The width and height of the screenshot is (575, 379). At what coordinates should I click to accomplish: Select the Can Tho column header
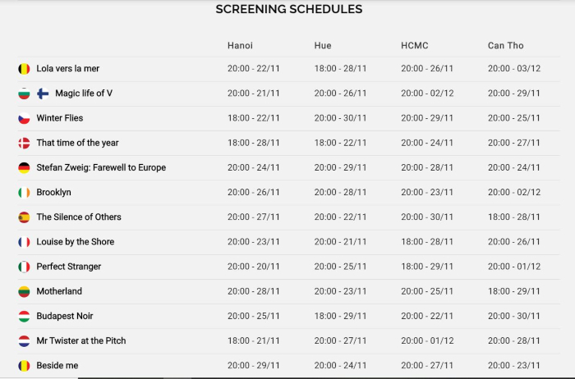[505, 45]
